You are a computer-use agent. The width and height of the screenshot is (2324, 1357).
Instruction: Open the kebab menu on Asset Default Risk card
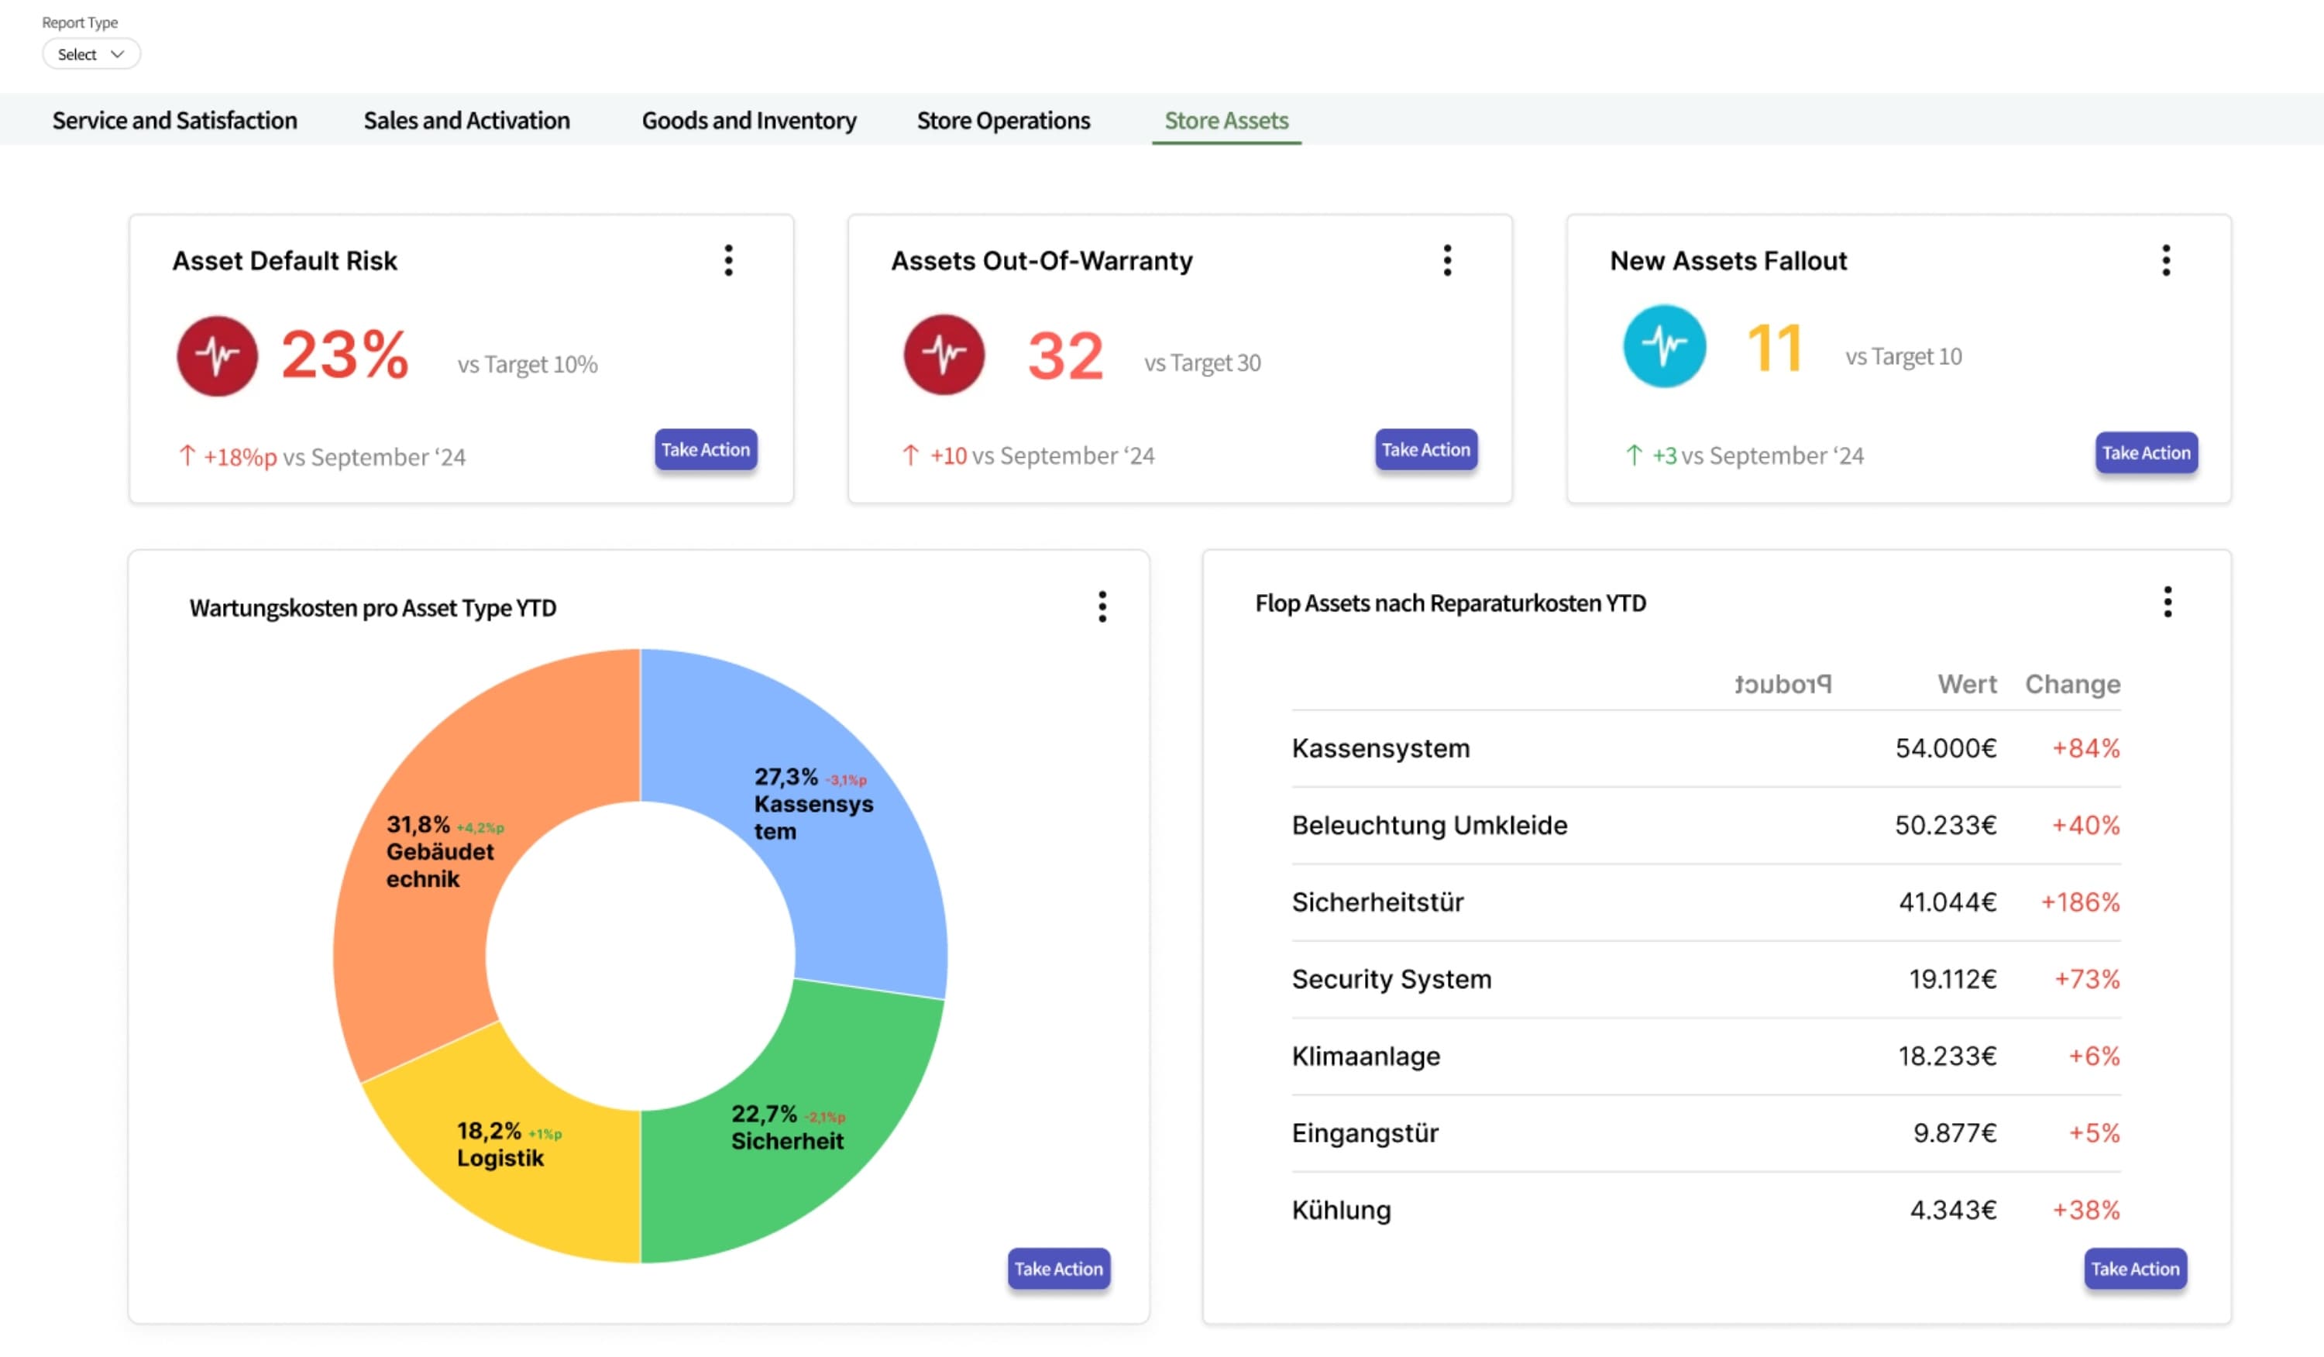(x=728, y=261)
